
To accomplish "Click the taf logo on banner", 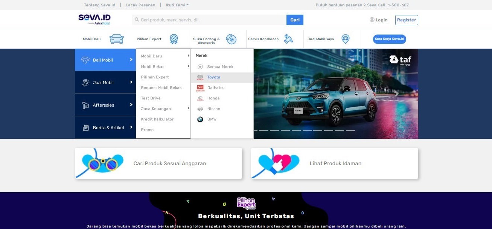I will click(400, 60).
